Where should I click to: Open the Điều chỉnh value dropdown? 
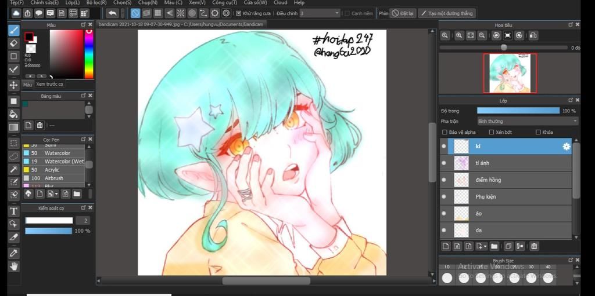coord(320,13)
